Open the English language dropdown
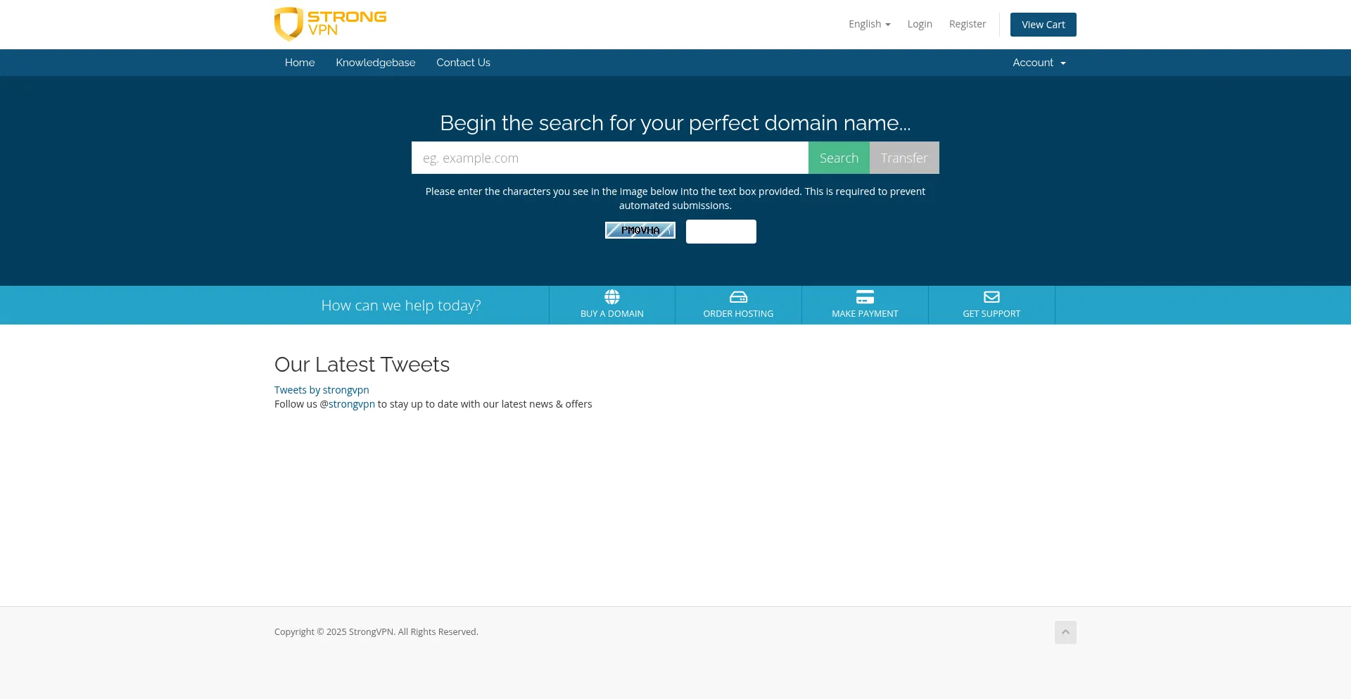 click(869, 24)
